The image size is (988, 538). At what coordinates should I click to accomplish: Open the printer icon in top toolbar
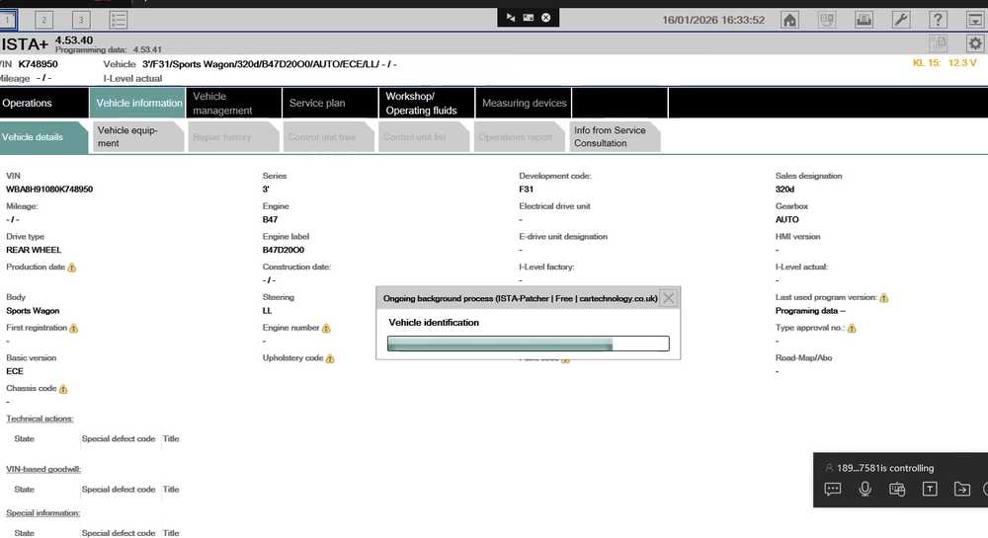click(x=864, y=20)
